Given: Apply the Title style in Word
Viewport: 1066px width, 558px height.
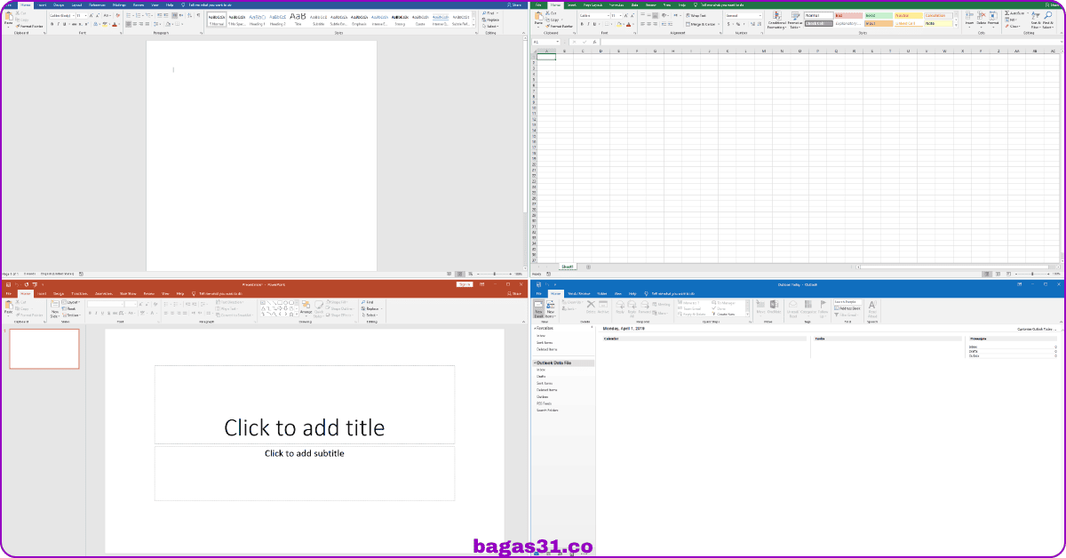Looking at the screenshot, I should click(x=298, y=20).
